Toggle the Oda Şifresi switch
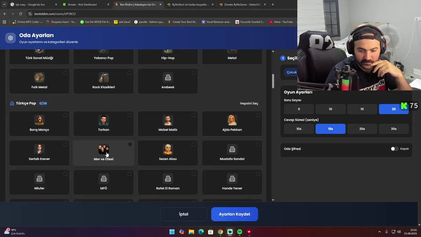Screen dimensions: 421x237 coord(394,149)
